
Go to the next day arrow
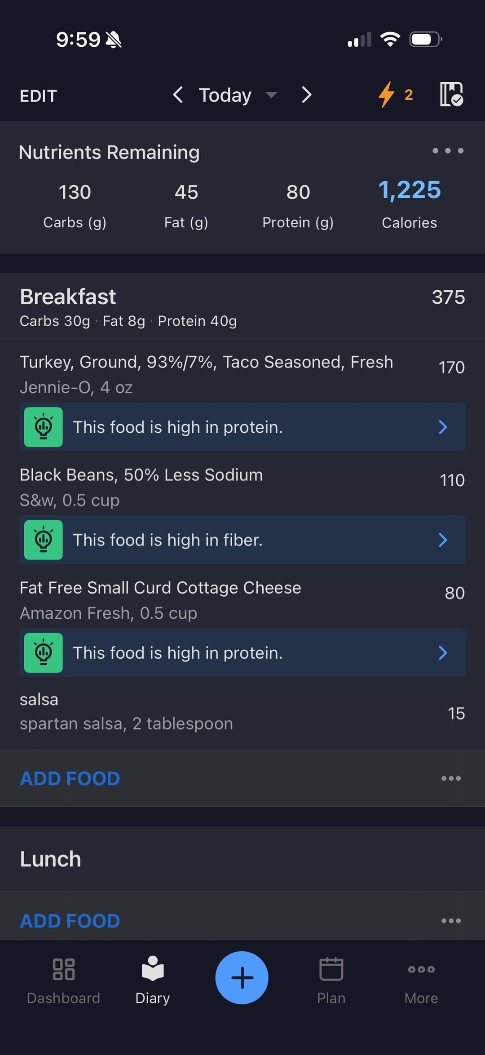(307, 95)
